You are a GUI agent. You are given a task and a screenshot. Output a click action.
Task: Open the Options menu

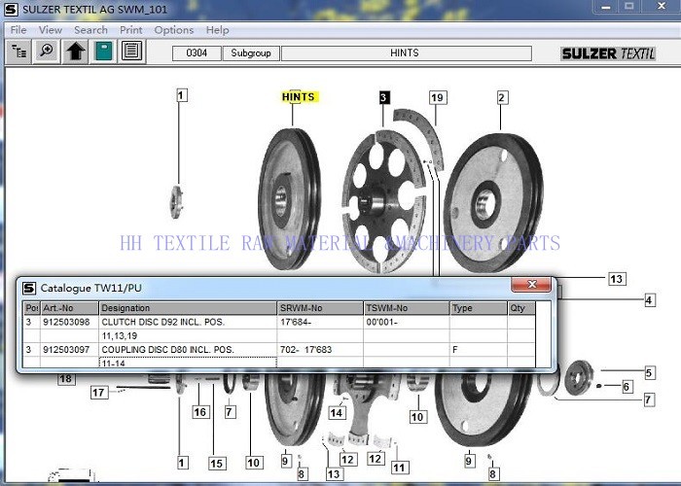click(x=174, y=30)
